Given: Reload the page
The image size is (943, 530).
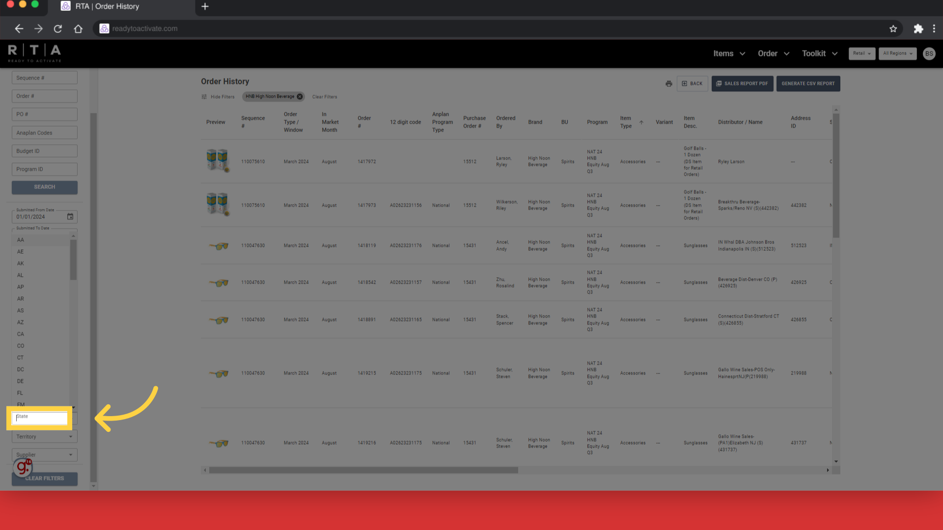Looking at the screenshot, I should [58, 28].
